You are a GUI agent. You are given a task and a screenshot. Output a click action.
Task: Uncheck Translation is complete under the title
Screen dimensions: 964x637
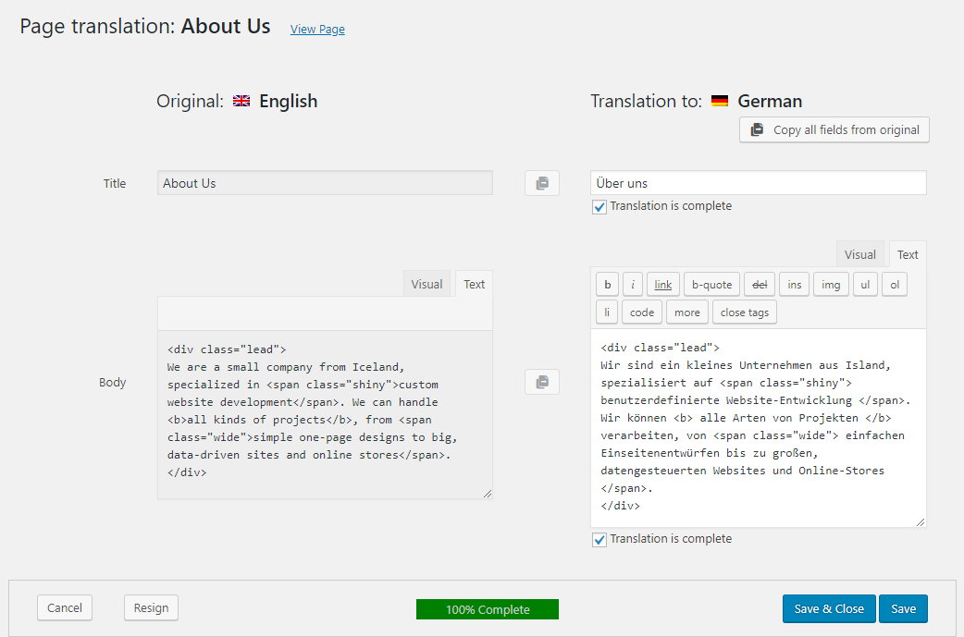coord(599,206)
